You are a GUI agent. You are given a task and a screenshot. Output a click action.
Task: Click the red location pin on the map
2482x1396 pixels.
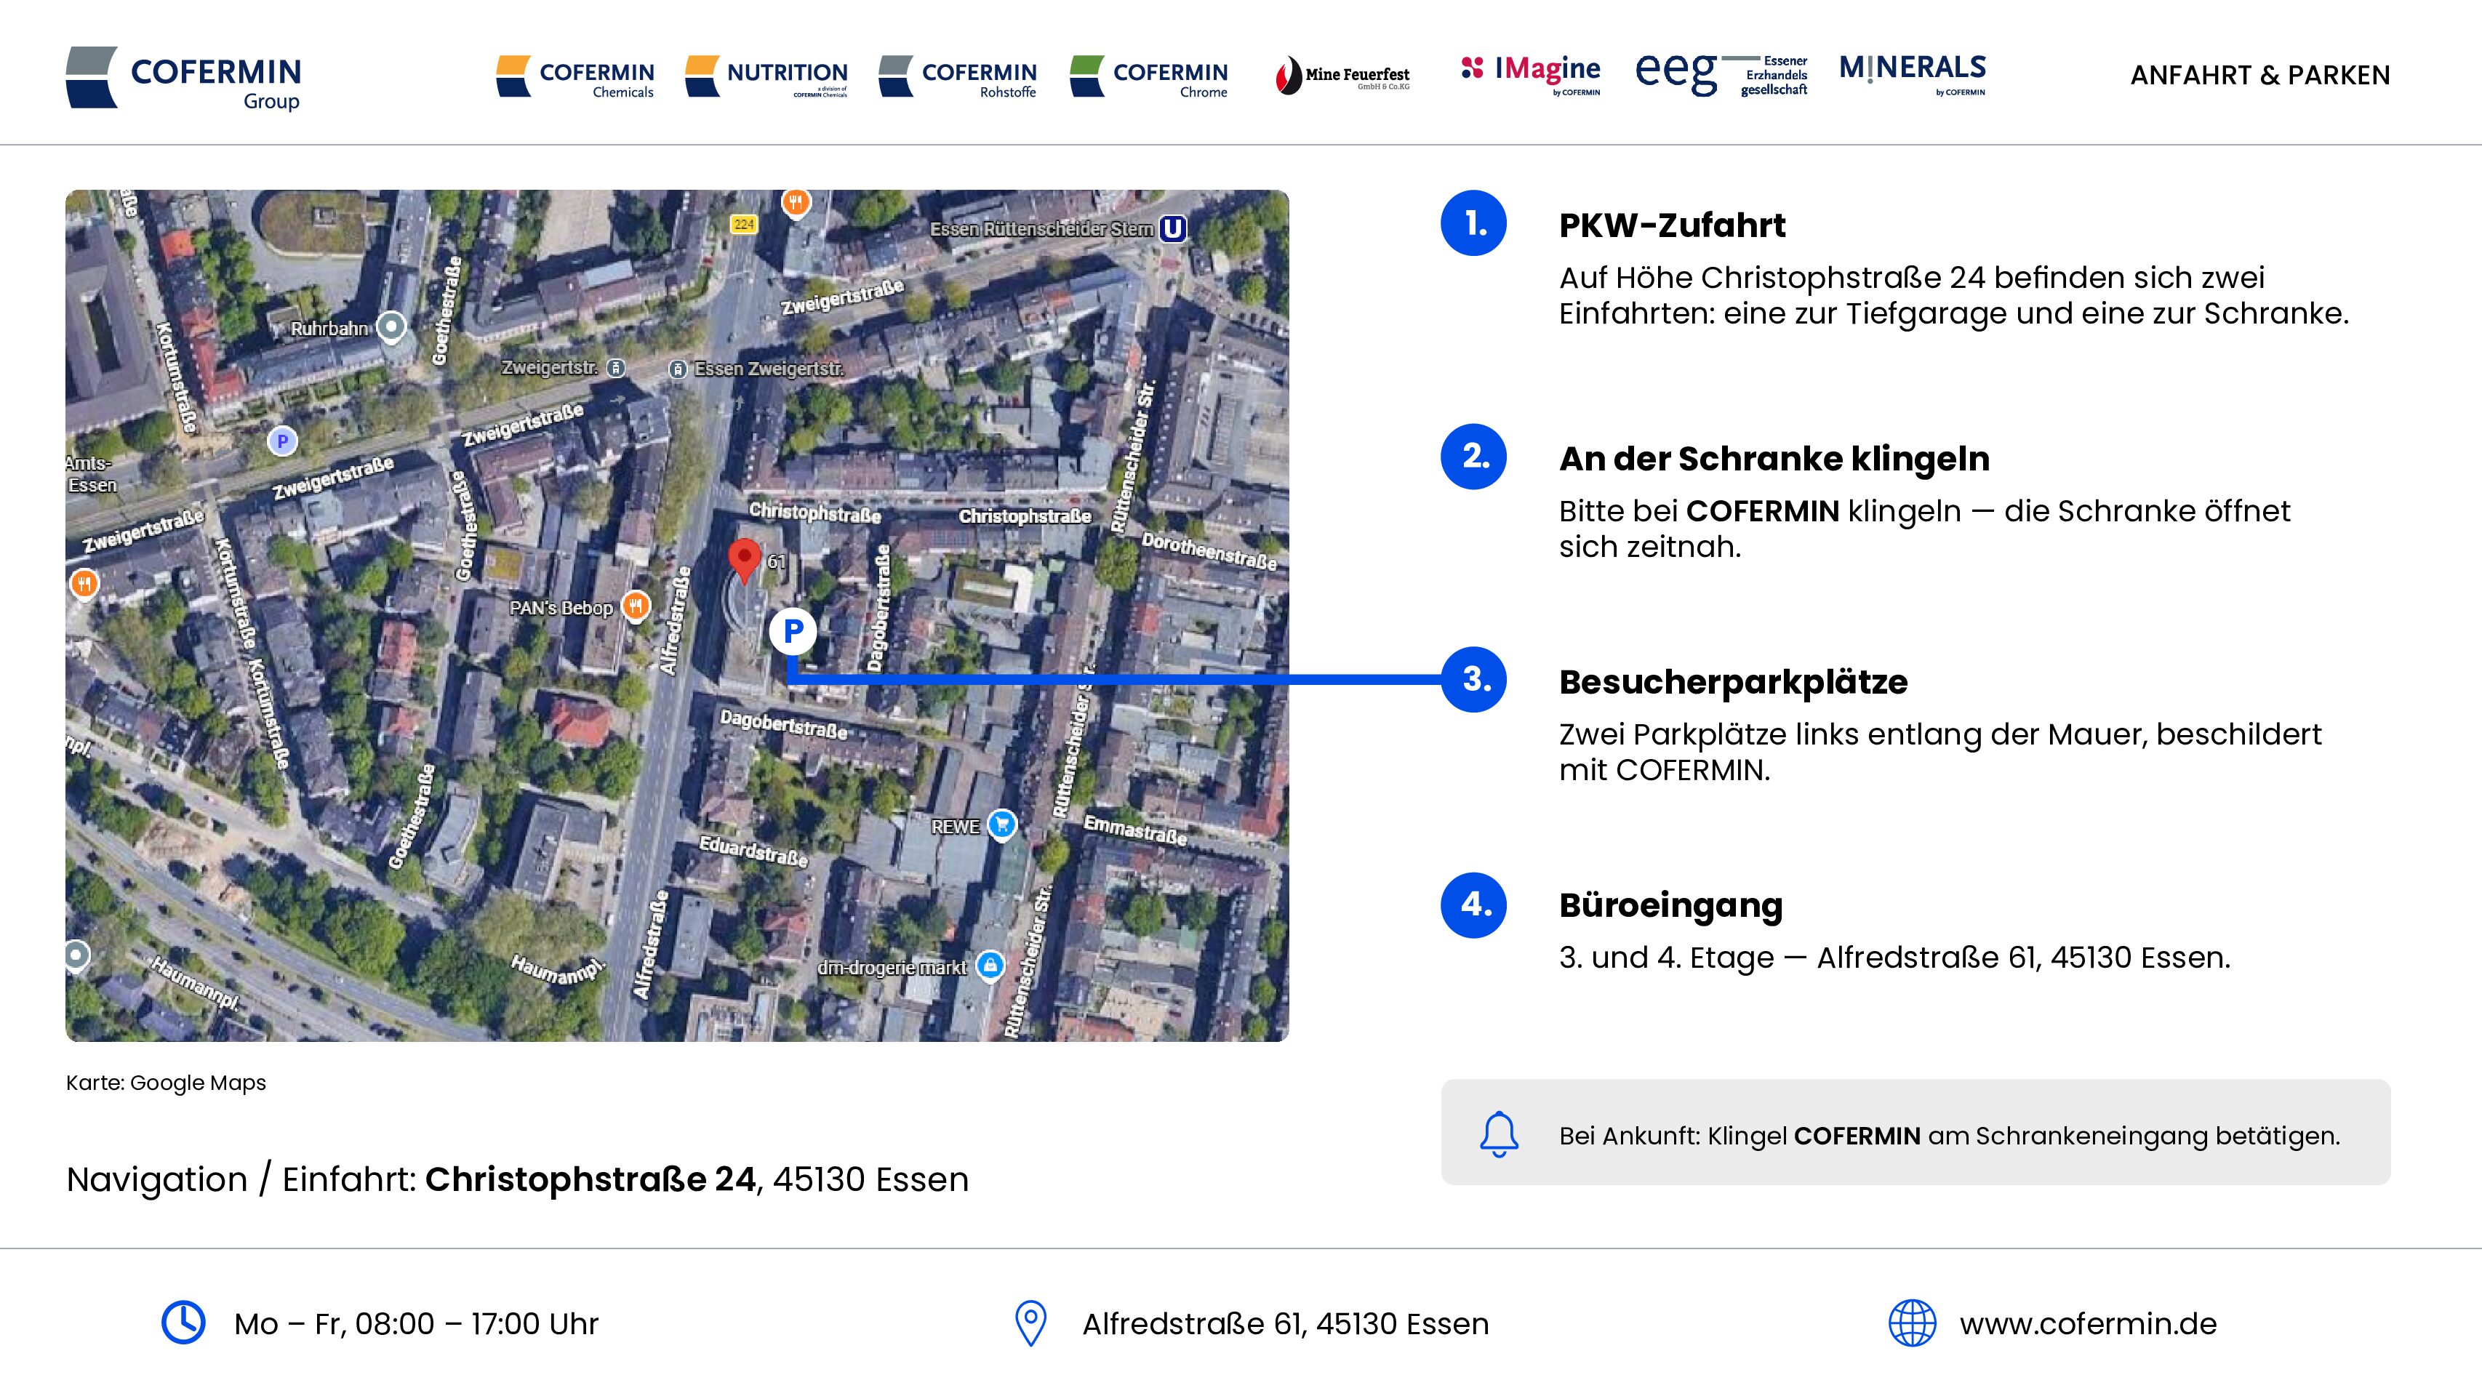tap(744, 561)
